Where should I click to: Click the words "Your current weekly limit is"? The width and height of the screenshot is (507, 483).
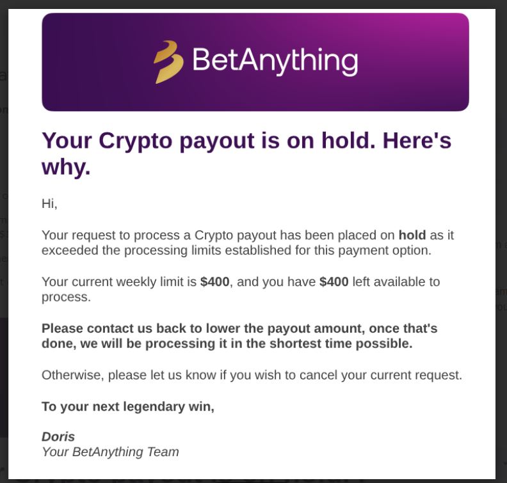click(x=119, y=281)
